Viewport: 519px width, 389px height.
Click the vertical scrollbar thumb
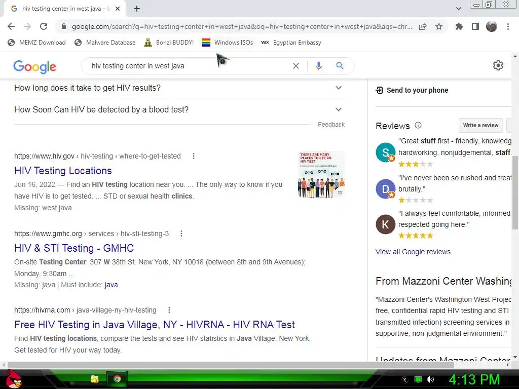tap(515, 192)
